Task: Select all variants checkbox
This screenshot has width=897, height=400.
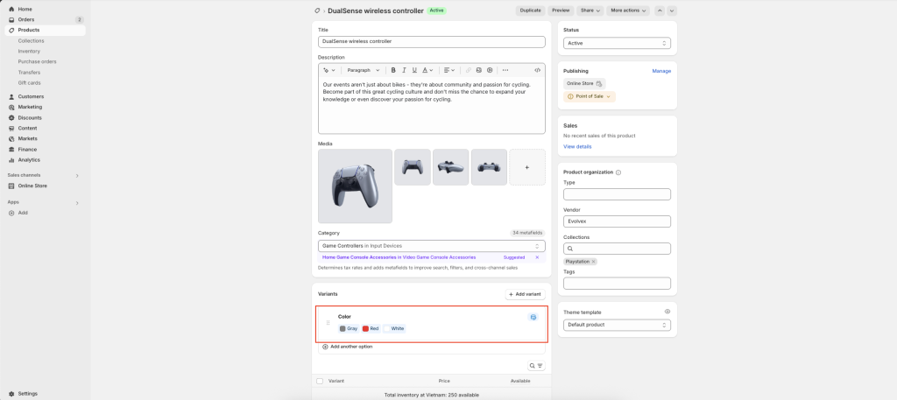Action: pos(320,381)
